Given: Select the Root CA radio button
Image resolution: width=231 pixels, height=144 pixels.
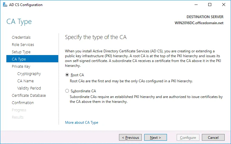Looking at the screenshot, I should click(x=67, y=75).
